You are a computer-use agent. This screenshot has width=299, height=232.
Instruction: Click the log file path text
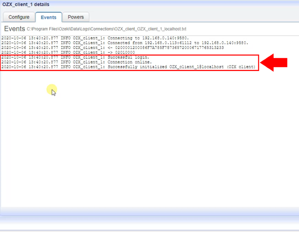point(107,29)
